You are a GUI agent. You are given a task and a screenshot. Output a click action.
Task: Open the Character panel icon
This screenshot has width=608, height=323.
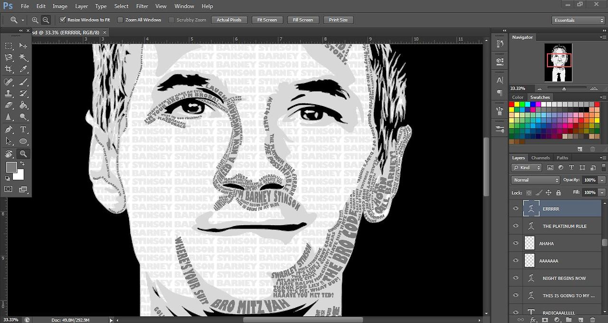click(x=500, y=80)
